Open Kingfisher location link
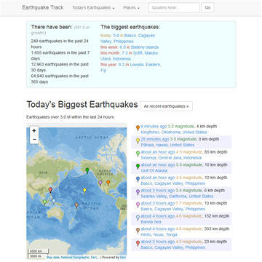The width and height of the screenshot is (262, 262). click(150, 132)
